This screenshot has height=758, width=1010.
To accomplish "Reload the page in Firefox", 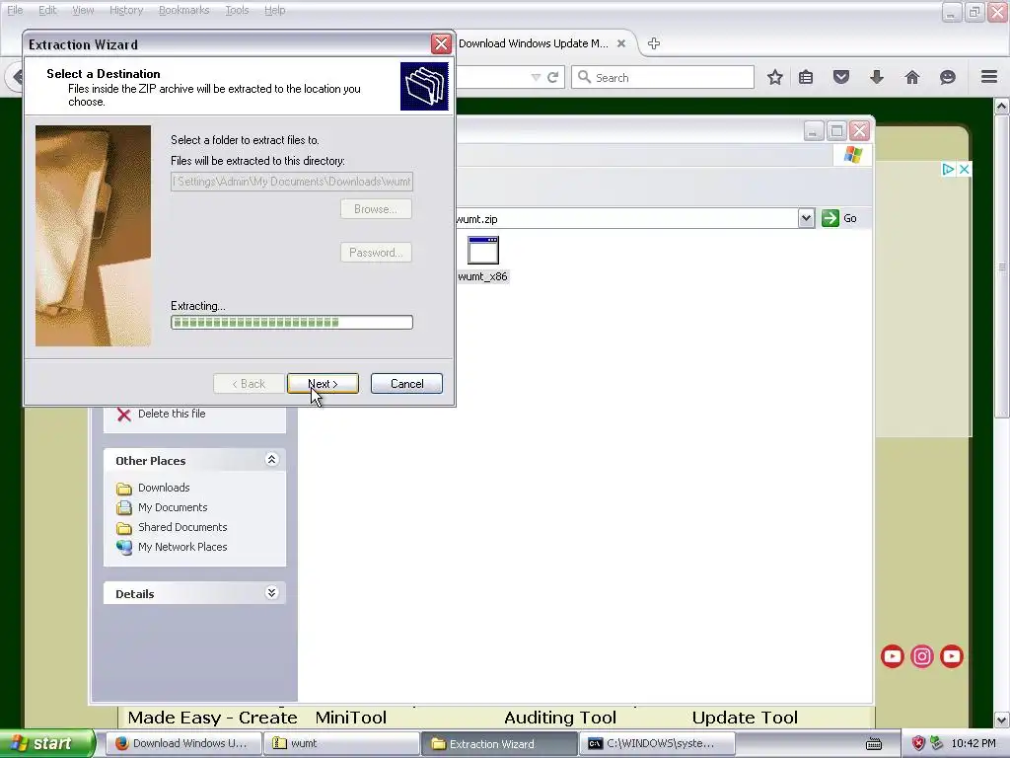I will 552,77.
